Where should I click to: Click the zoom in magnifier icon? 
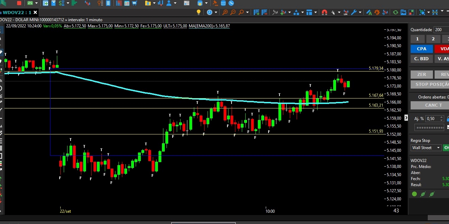(x=225, y=12)
